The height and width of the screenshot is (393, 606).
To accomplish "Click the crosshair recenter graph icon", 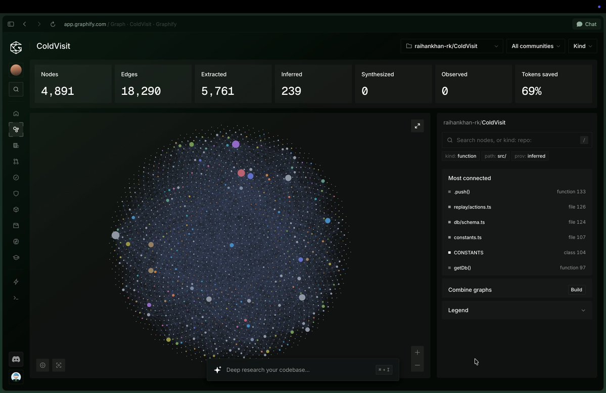I will point(42,365).
